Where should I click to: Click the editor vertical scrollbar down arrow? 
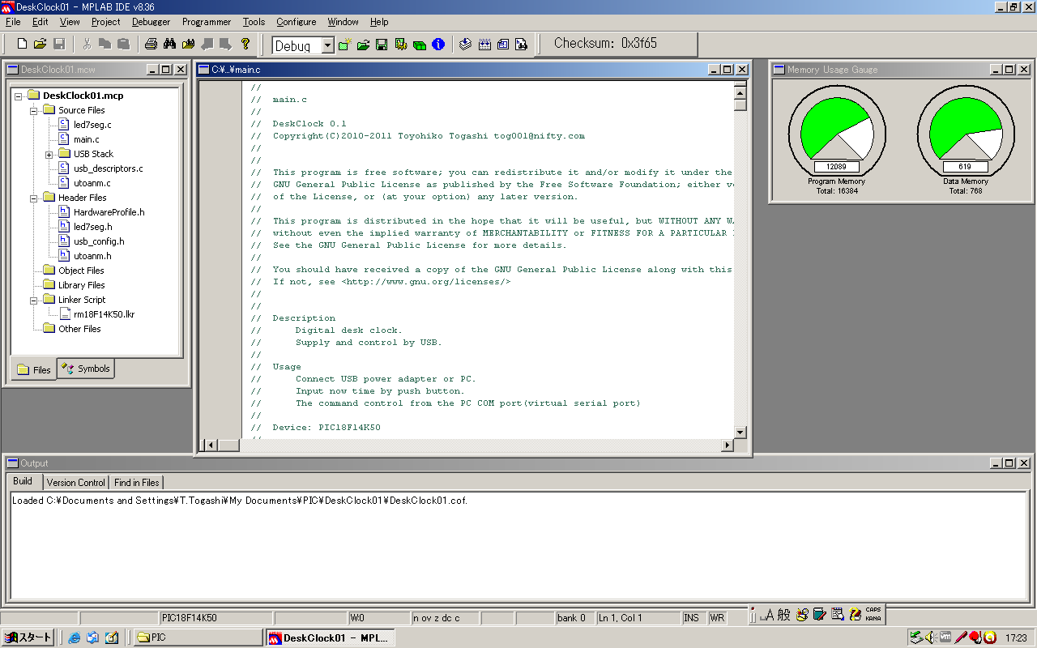click(740, 433)
